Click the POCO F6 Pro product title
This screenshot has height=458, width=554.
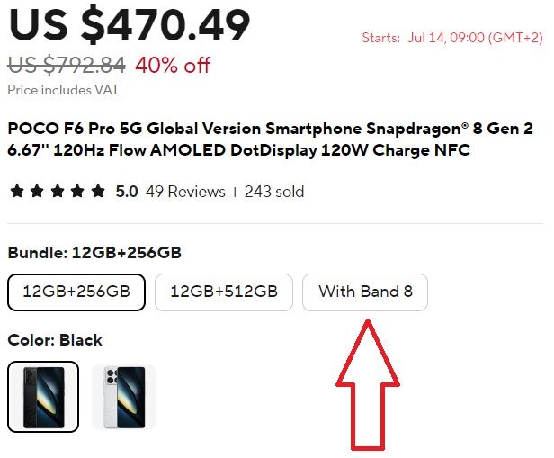point(271,139)
